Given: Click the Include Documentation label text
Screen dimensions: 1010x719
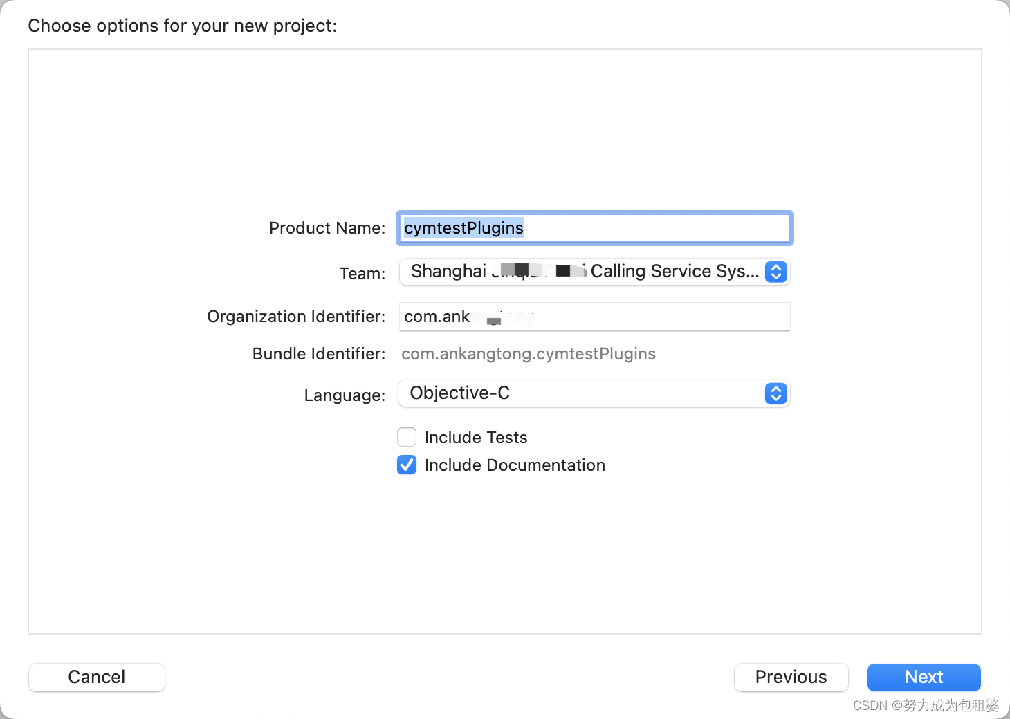Looking at the screenshot, I should pyautogui.click(x=515, y=465).
